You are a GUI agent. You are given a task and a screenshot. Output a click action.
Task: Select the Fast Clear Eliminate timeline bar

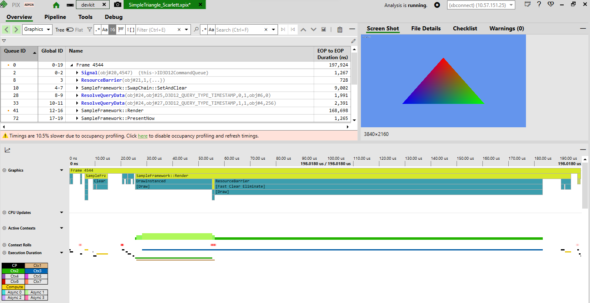pos(378,186)
